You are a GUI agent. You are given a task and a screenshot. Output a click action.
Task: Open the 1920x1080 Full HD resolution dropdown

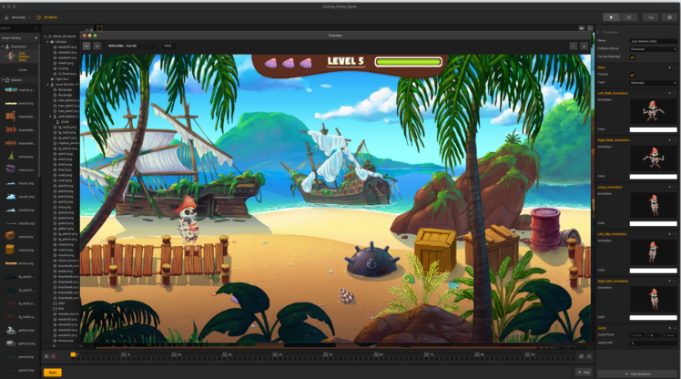131,46
